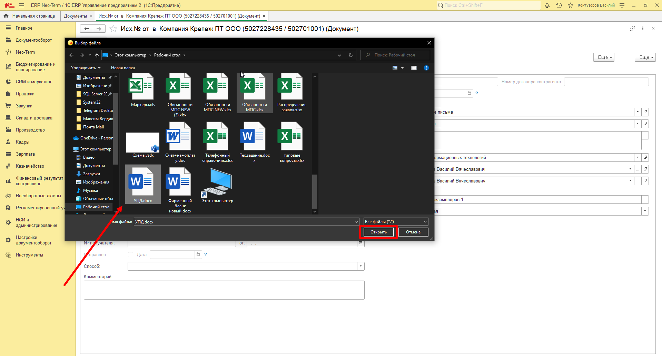Click the Отмена button

point(413,232)
